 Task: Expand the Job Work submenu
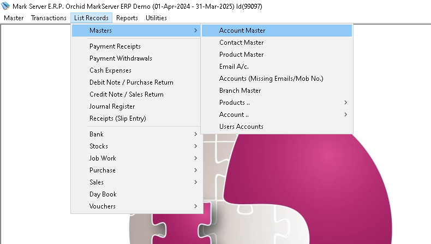136,158
